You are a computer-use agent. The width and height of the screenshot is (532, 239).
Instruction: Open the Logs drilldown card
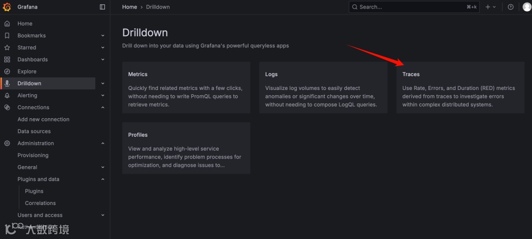pyautogui.click(x=323, y=88)
